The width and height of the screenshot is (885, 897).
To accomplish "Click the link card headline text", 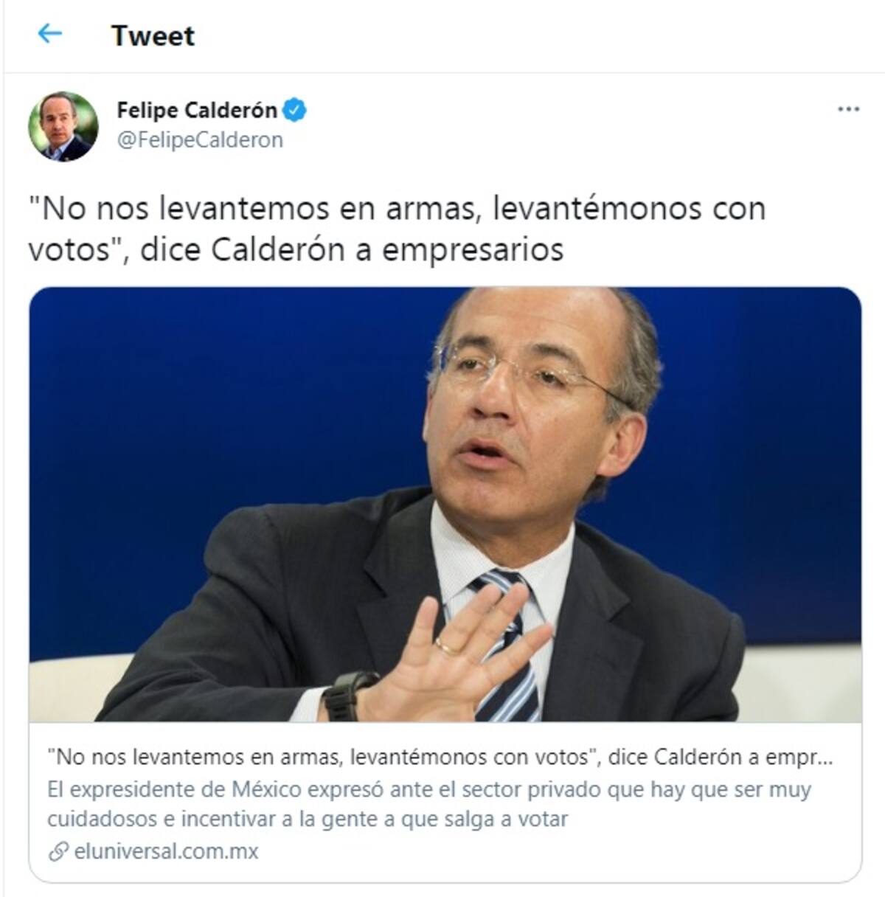I will click(440, 758).
